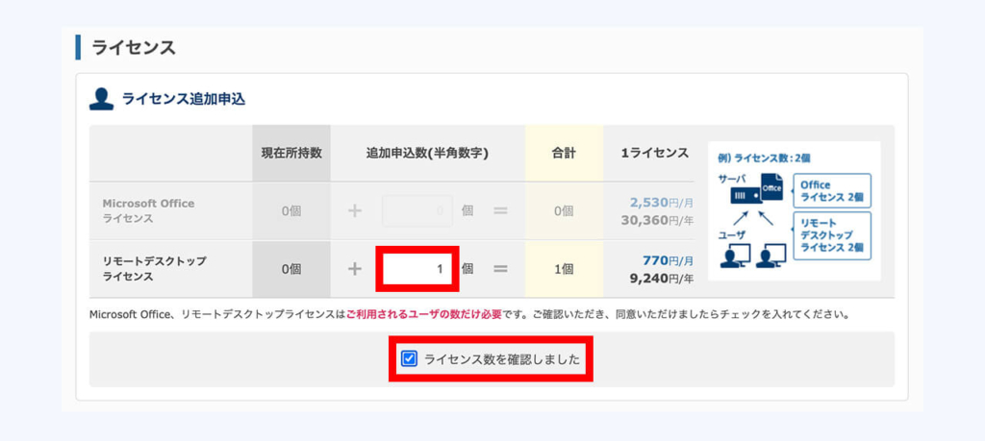Click the server icon in example diagram
The height and width of the screenshot is (441, 985).
(x=746, y=195)
